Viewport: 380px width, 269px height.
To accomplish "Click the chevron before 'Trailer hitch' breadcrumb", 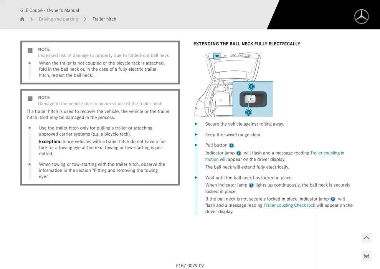I will (85, 19).
